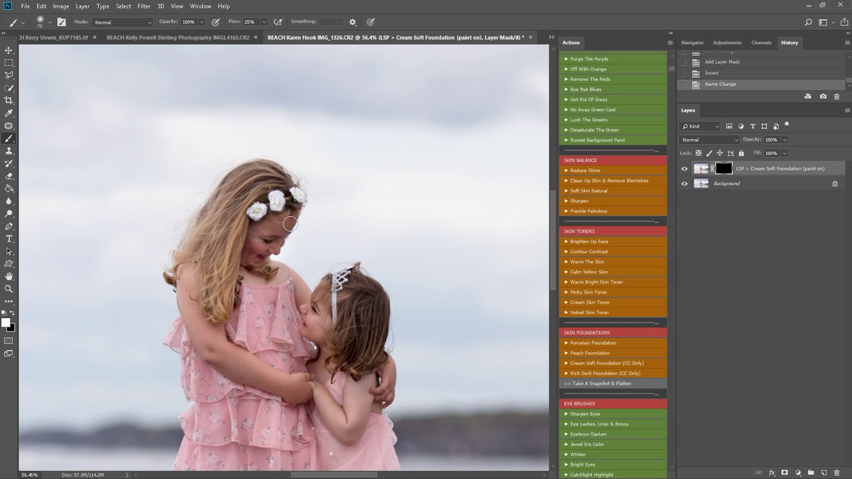Screen dimensions: 852x479
Task: Click the foreground color swatch
Action: (x=6, y=323)
